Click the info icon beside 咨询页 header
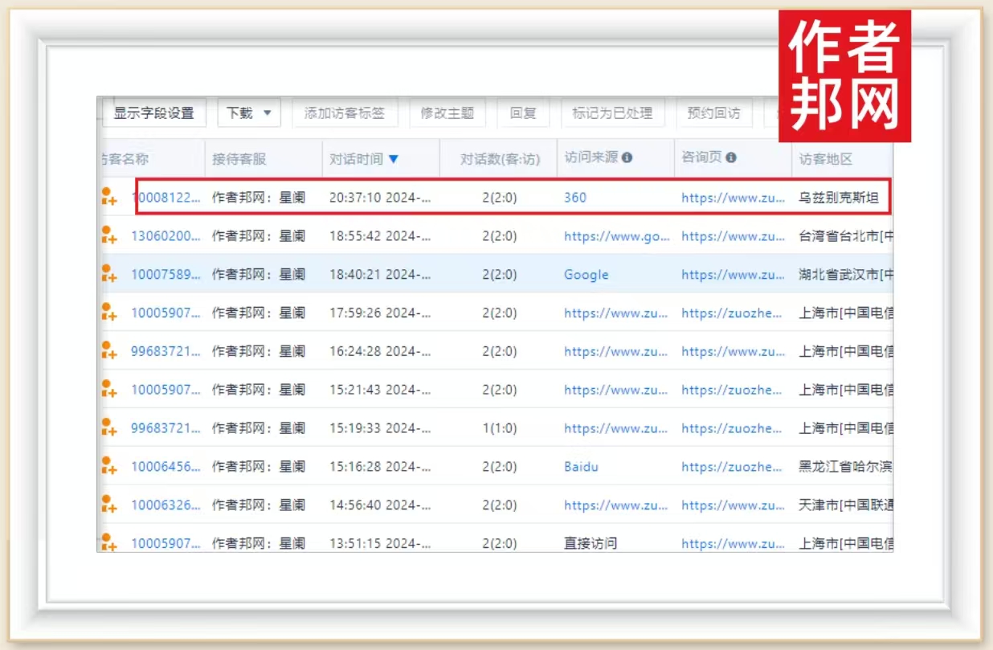This screenshot has height=650, width=993. click(x=730, y=157)
